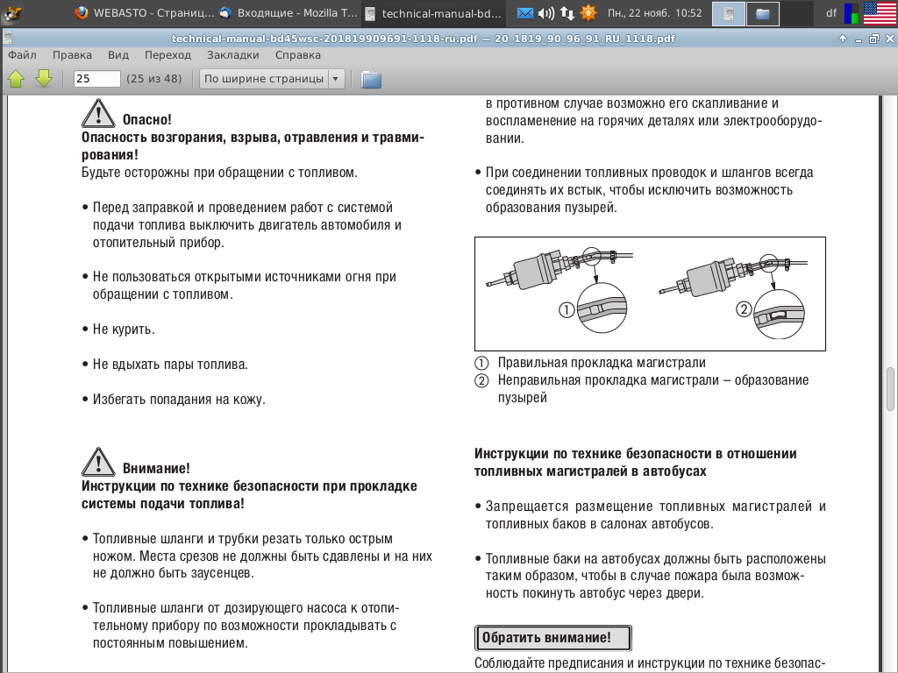The image size is (898, 673).
Task: Click the volume speaker tray icon
Action: 545,12
